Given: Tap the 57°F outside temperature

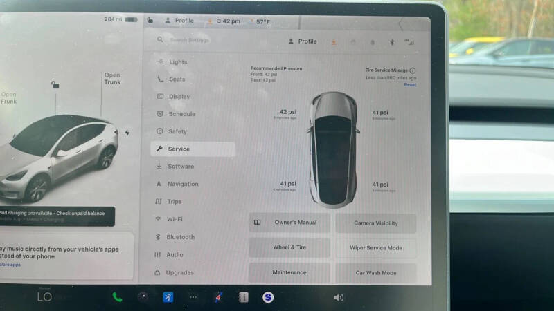Looking at the screenshot, I should click(x=263, y=22).
